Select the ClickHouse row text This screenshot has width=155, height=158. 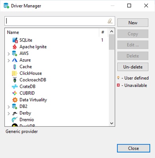pyautogui.click(x=31, y=73)
